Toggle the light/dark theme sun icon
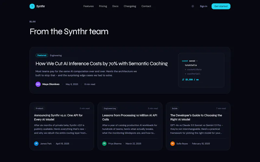260x162 pixels. [193, 6]
